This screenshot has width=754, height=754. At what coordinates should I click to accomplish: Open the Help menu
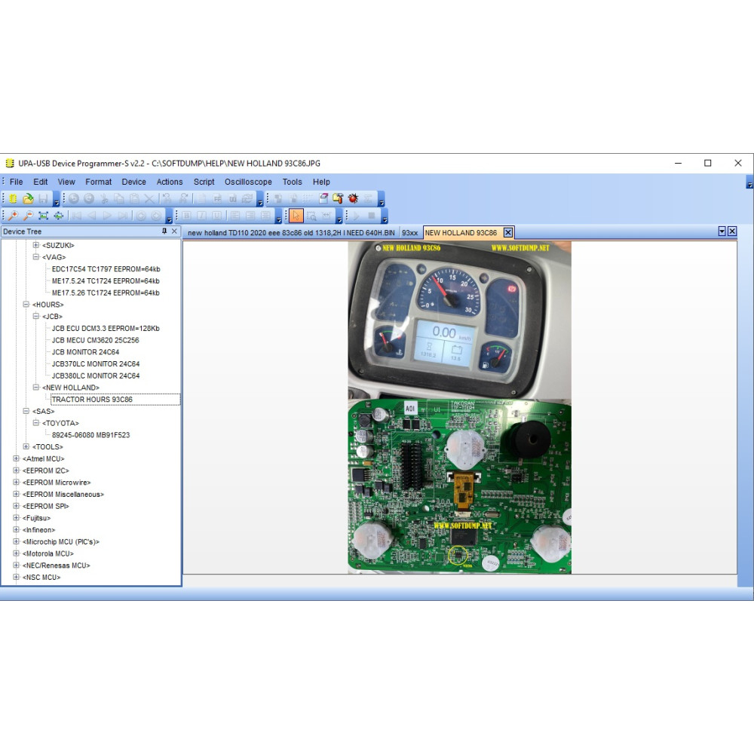pos(321,182)
